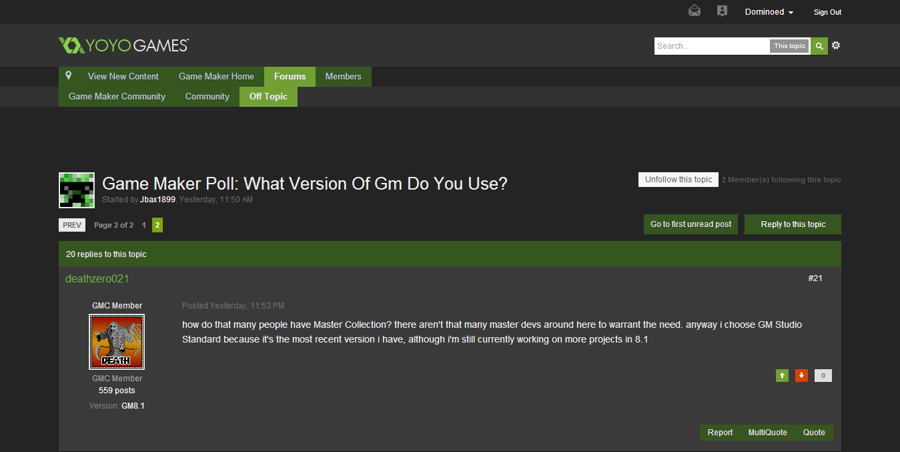Open deathzero021's profile name link
The image size is (900, 452).
[97, 278]
